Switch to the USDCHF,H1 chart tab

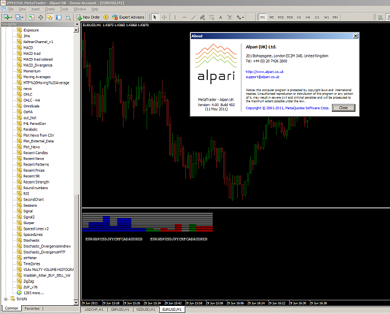click(x=94, y=310)
